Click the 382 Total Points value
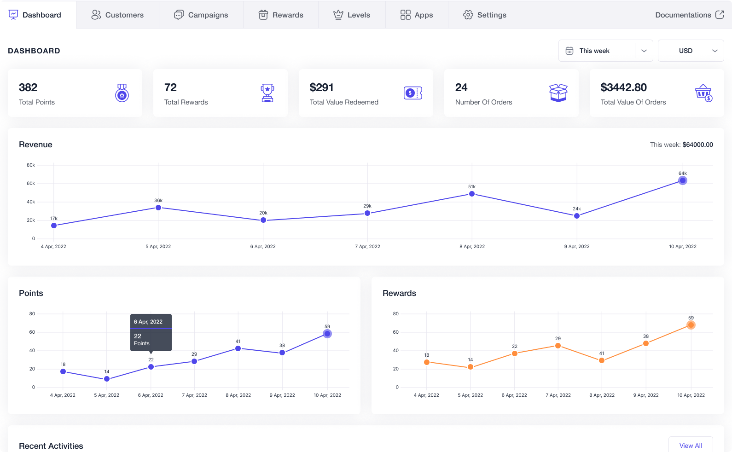This screenshot has width=732, height=452. click(x=28, y=87)
